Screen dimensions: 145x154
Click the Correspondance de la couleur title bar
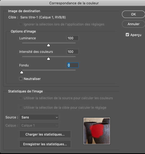tap(72, 3)
